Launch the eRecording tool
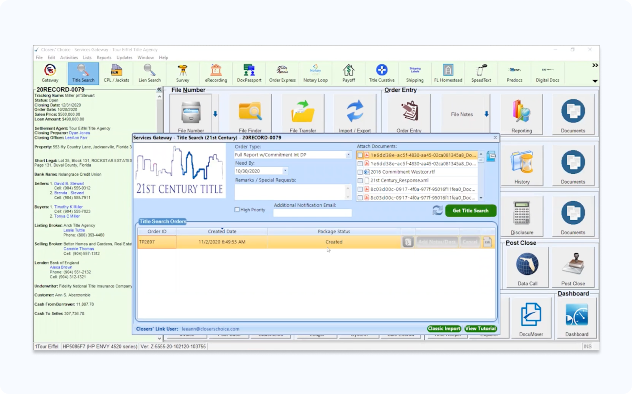This screenshot has width=632, height=394. coord(216,73)
